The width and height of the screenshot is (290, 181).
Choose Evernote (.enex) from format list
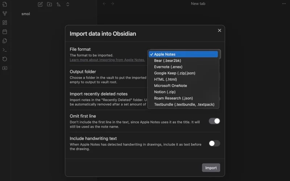(168, 67)
